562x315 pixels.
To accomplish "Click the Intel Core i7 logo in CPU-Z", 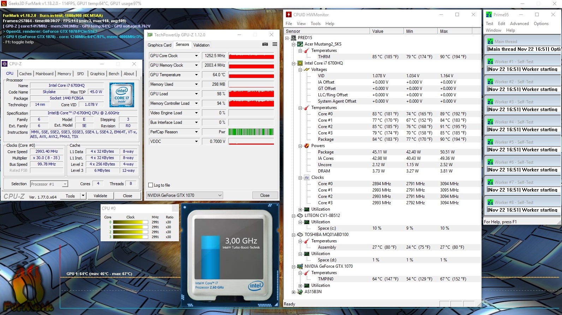I will (x=122, y=95).
